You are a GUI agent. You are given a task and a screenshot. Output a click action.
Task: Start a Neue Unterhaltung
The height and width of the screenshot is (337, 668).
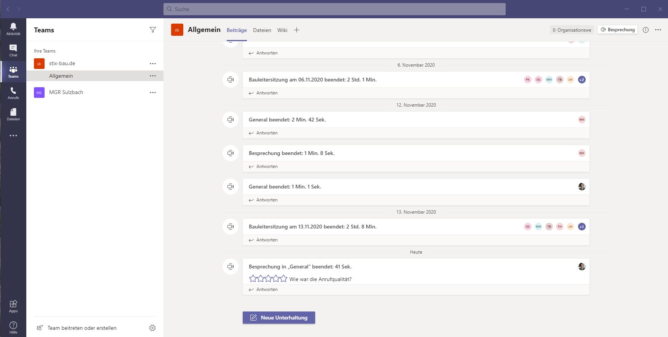pos(279,318)
